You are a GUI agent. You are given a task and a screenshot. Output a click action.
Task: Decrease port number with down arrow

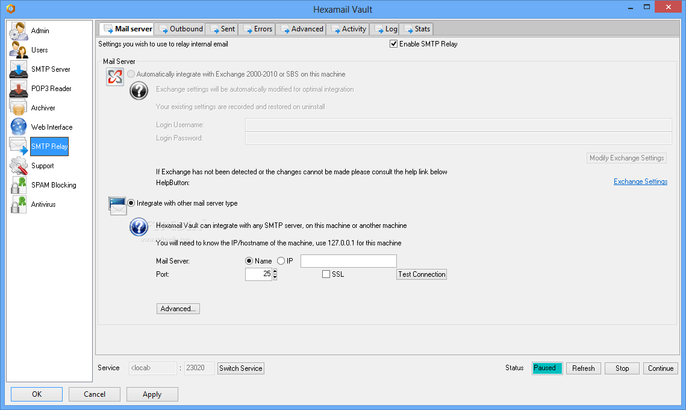(275, 277)
